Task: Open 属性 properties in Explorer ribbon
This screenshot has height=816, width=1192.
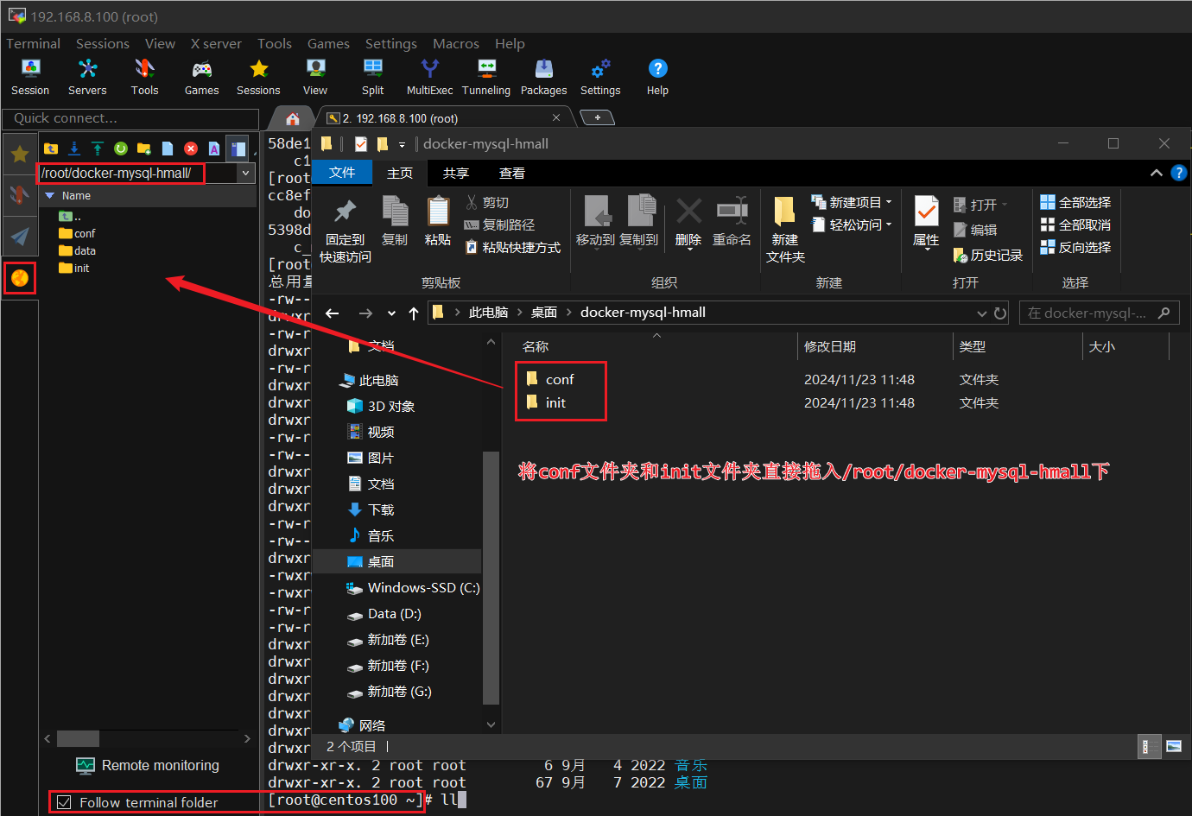Action: pos(926,221)
